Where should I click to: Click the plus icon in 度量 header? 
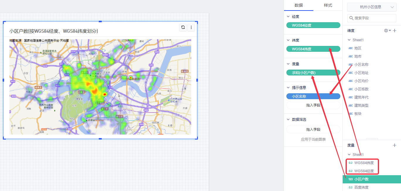tap(395, 145)
